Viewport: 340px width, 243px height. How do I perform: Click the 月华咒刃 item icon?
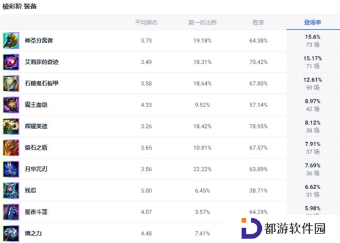[x=11, y=169]
